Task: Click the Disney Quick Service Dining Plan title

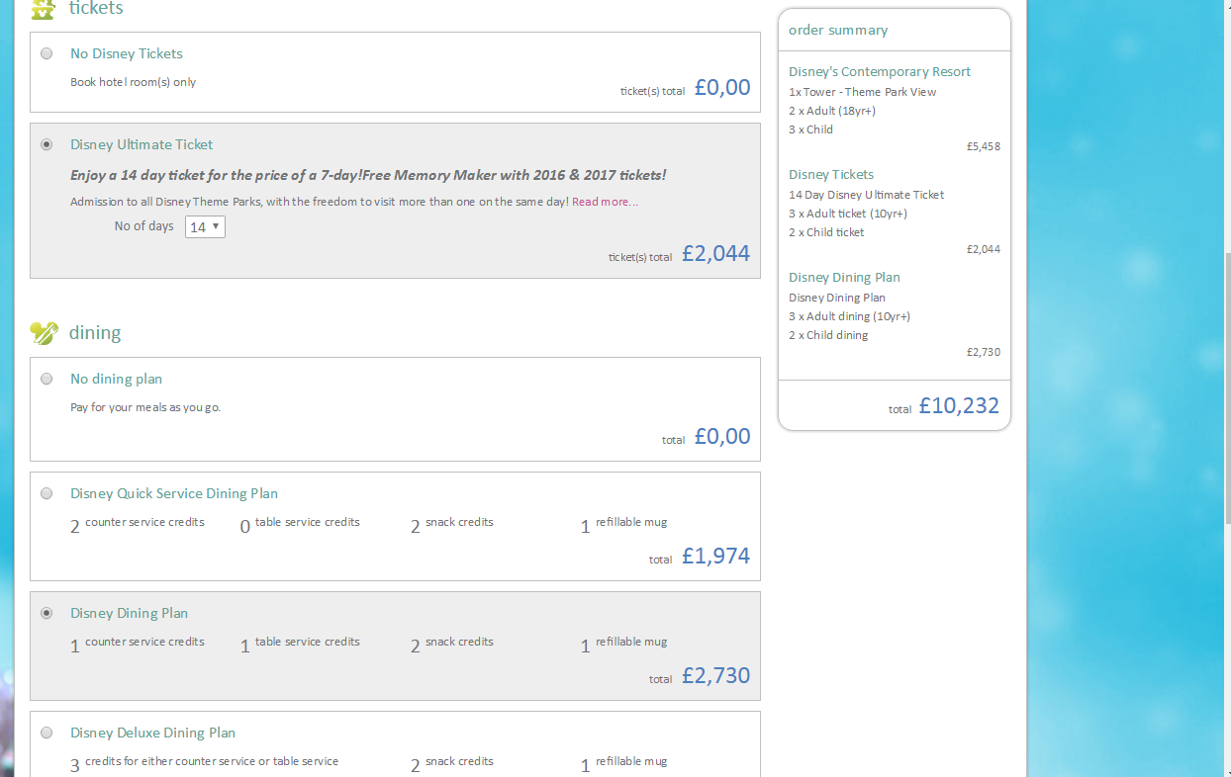Action: pos(174,493)
